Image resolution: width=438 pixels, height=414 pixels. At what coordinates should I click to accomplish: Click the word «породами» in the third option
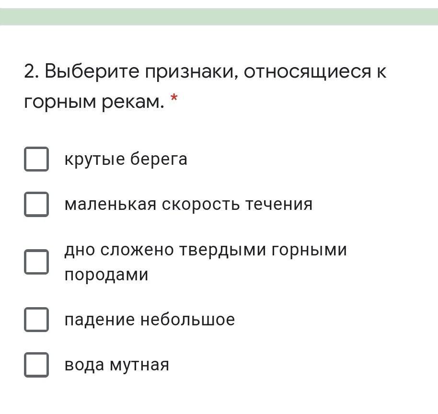tap(106, 275)
